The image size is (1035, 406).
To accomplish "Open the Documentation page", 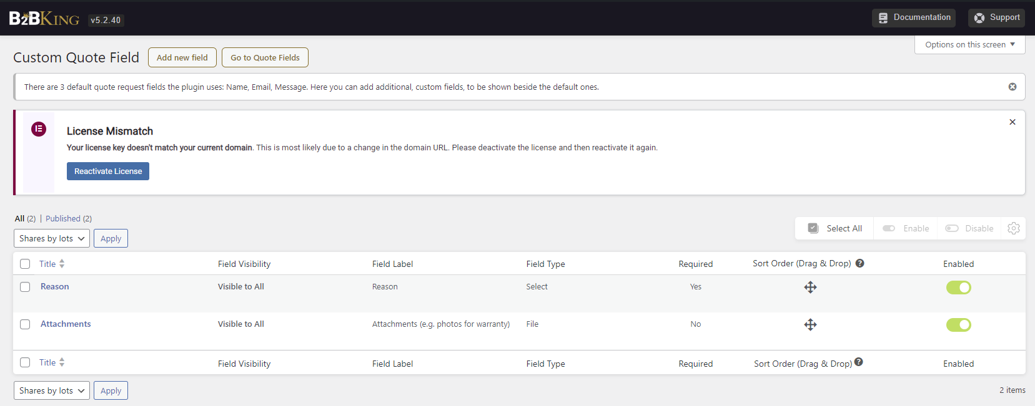I will 914,17.
